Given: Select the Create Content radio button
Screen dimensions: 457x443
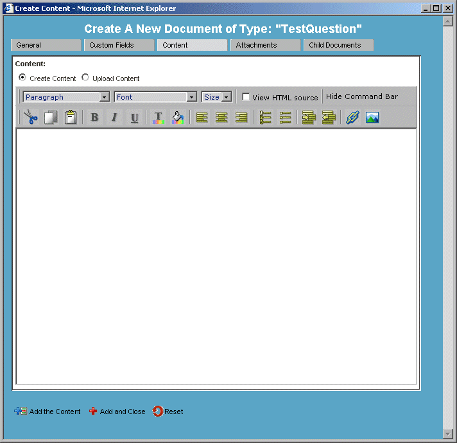Looking at the screenshot, I should click(22, 77).
